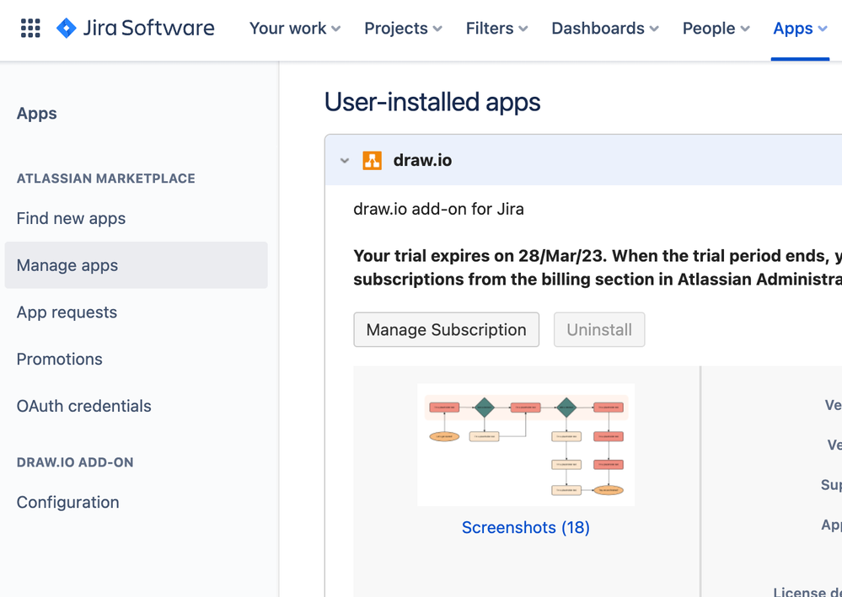Image resolution: width=842 pixels, height=597 pixels.
Task: Click the Uninstall button
Action: [599, 329]
